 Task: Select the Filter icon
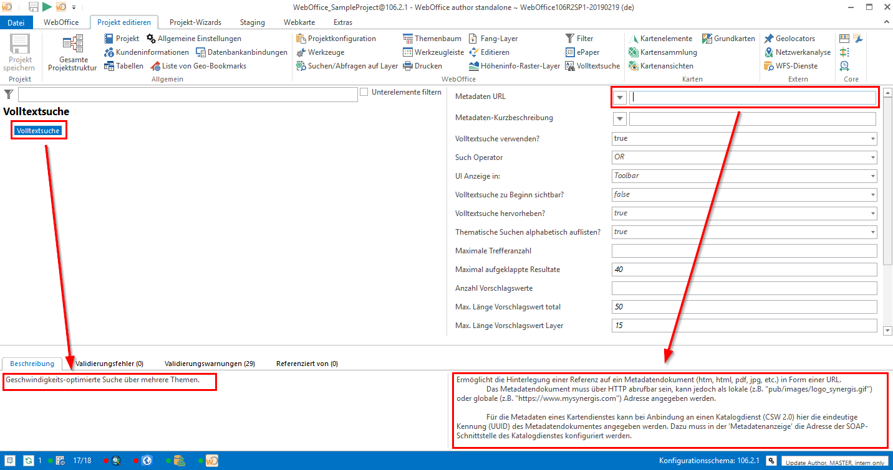570,38
